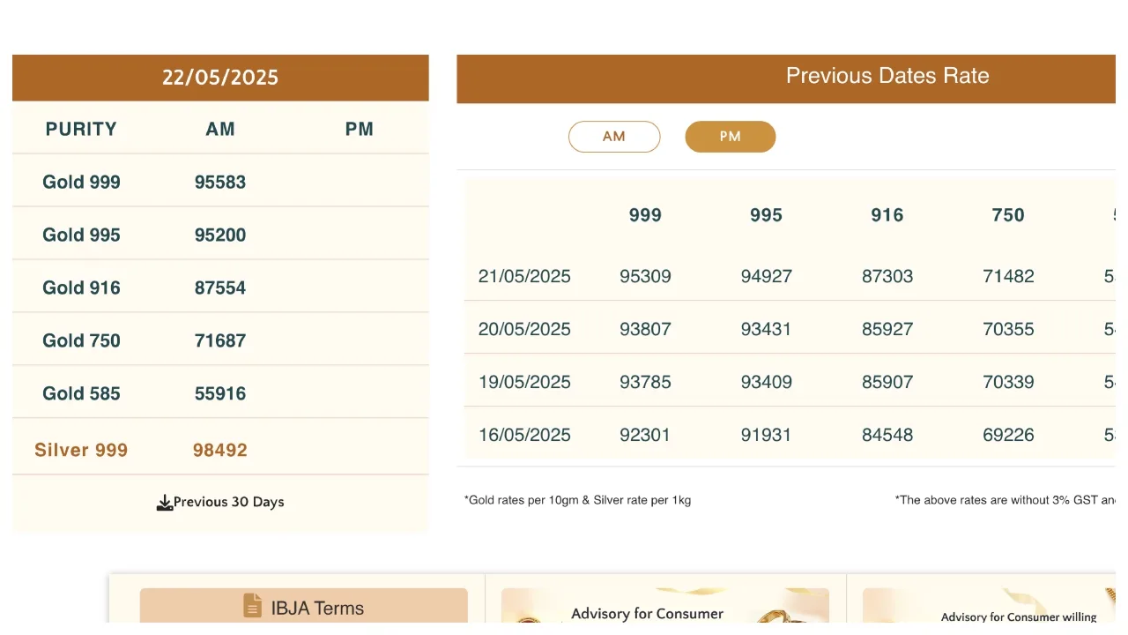Click the download icon beside Previous 30 Days

click(164, 503)
